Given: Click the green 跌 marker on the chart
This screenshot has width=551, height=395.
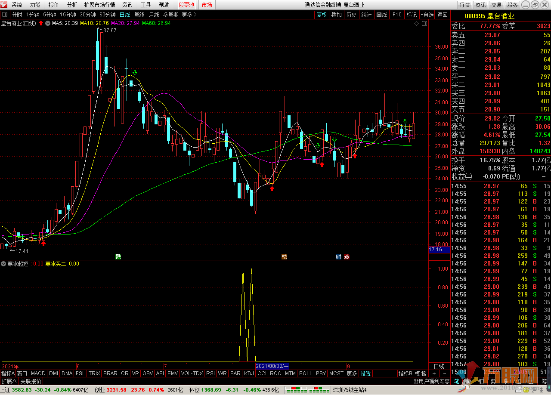Looking at the screenshot, I should tap(118, 257).
